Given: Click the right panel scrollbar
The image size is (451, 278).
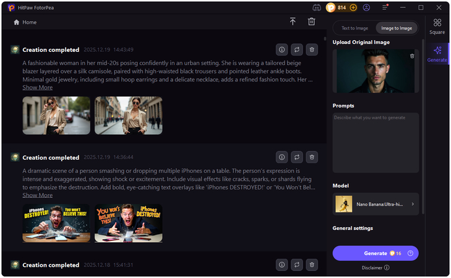Looking at the screenshot, I should click(x=423, y=127).
